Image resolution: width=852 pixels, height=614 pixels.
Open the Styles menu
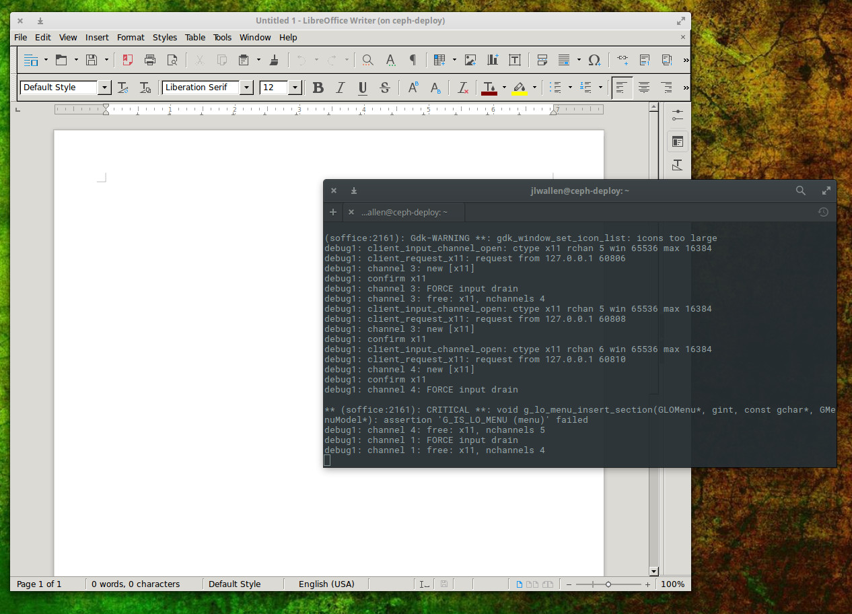pyautogui.click(x=165, y=38)
